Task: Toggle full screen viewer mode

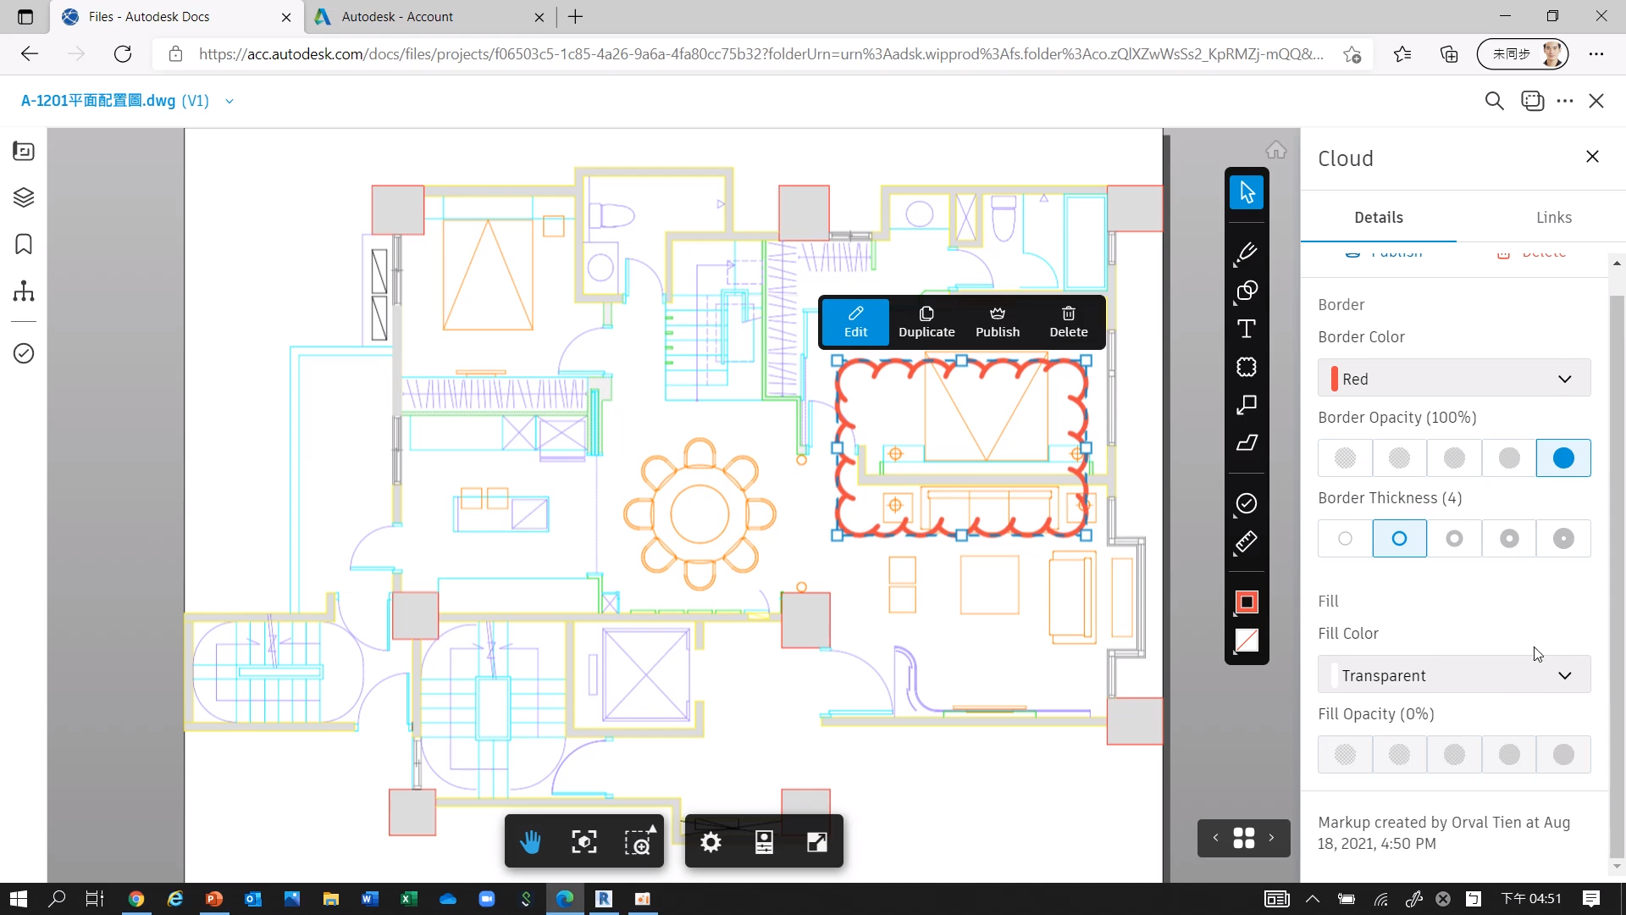Action: tap(817, 842)
